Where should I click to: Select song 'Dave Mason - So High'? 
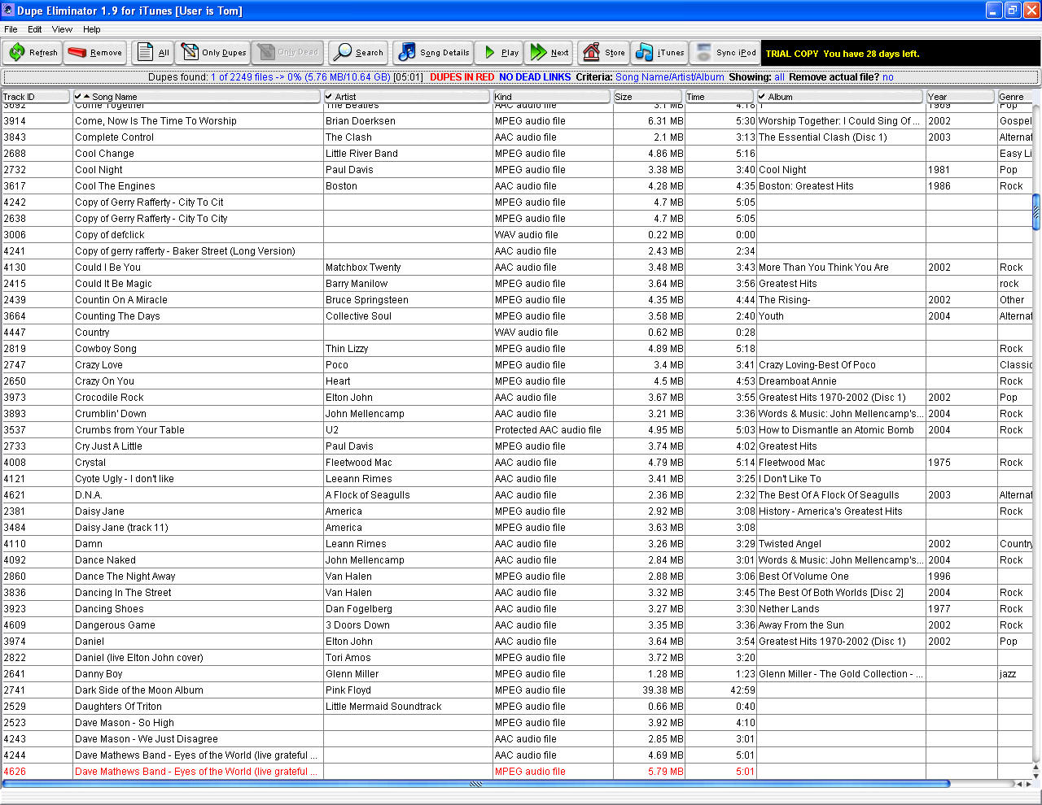pyautogui.click(x=125, y=723)
